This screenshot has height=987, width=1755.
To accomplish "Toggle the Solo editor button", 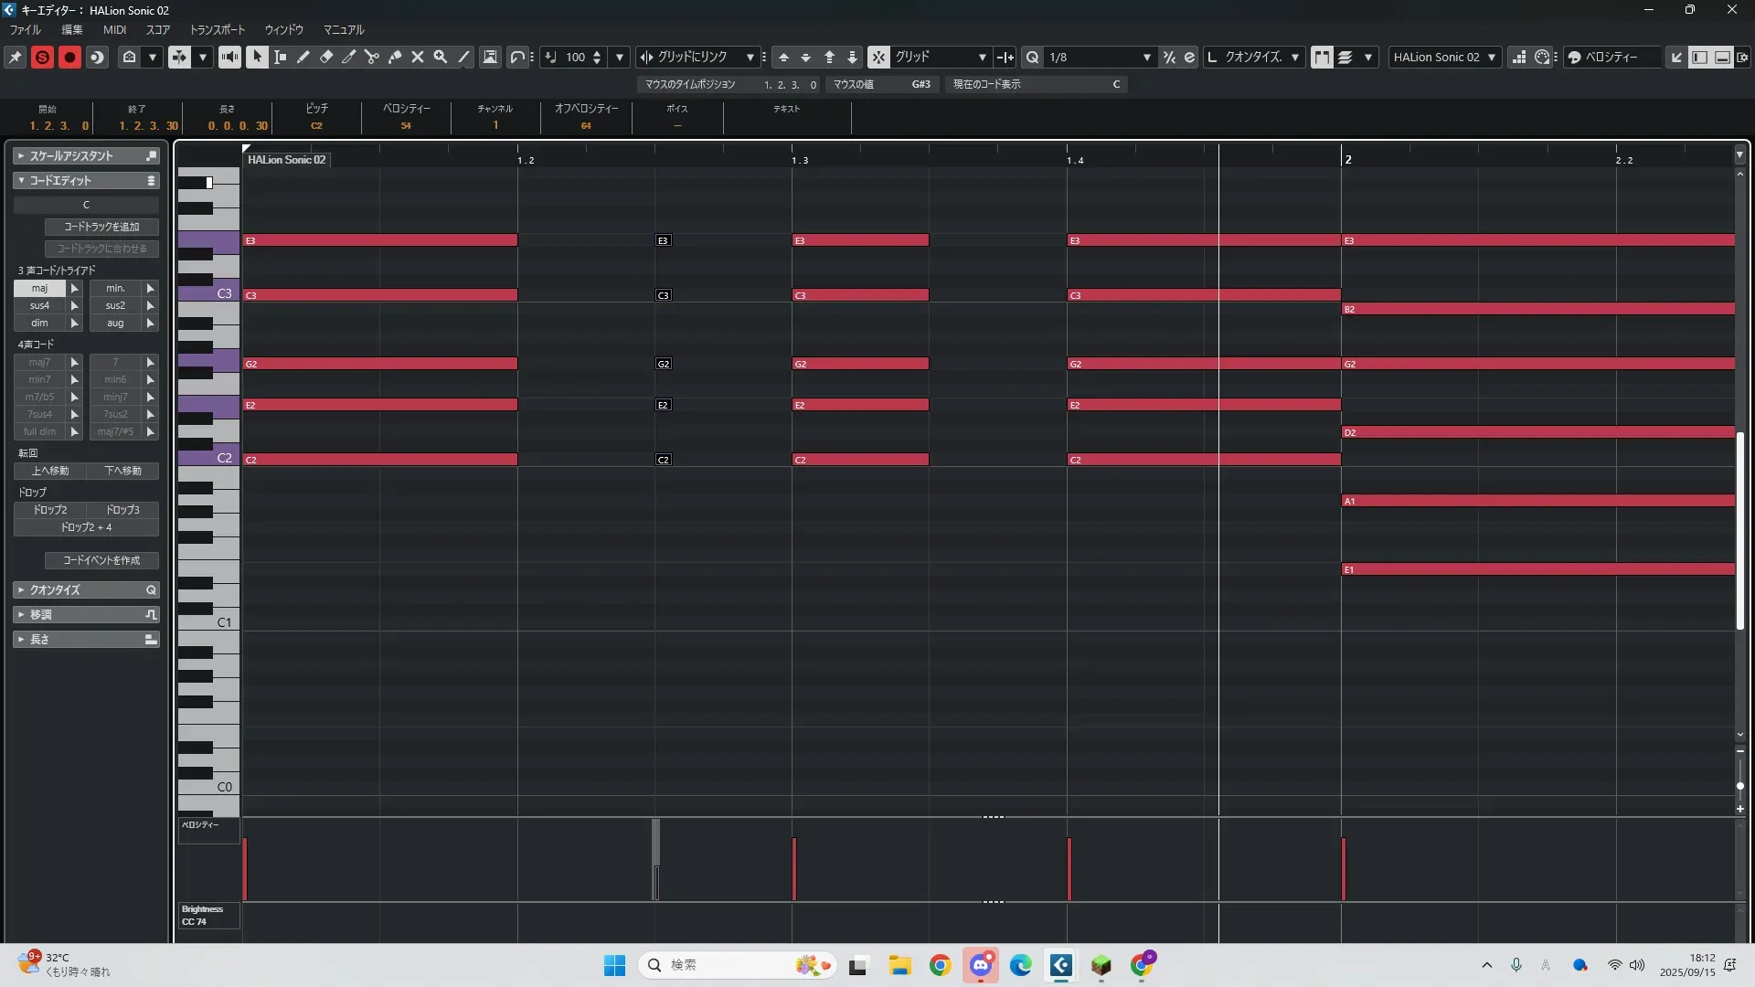I will coord(42,57).
